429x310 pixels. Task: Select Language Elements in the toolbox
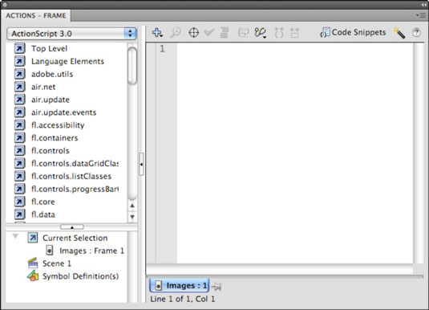(x=67, y=61)
